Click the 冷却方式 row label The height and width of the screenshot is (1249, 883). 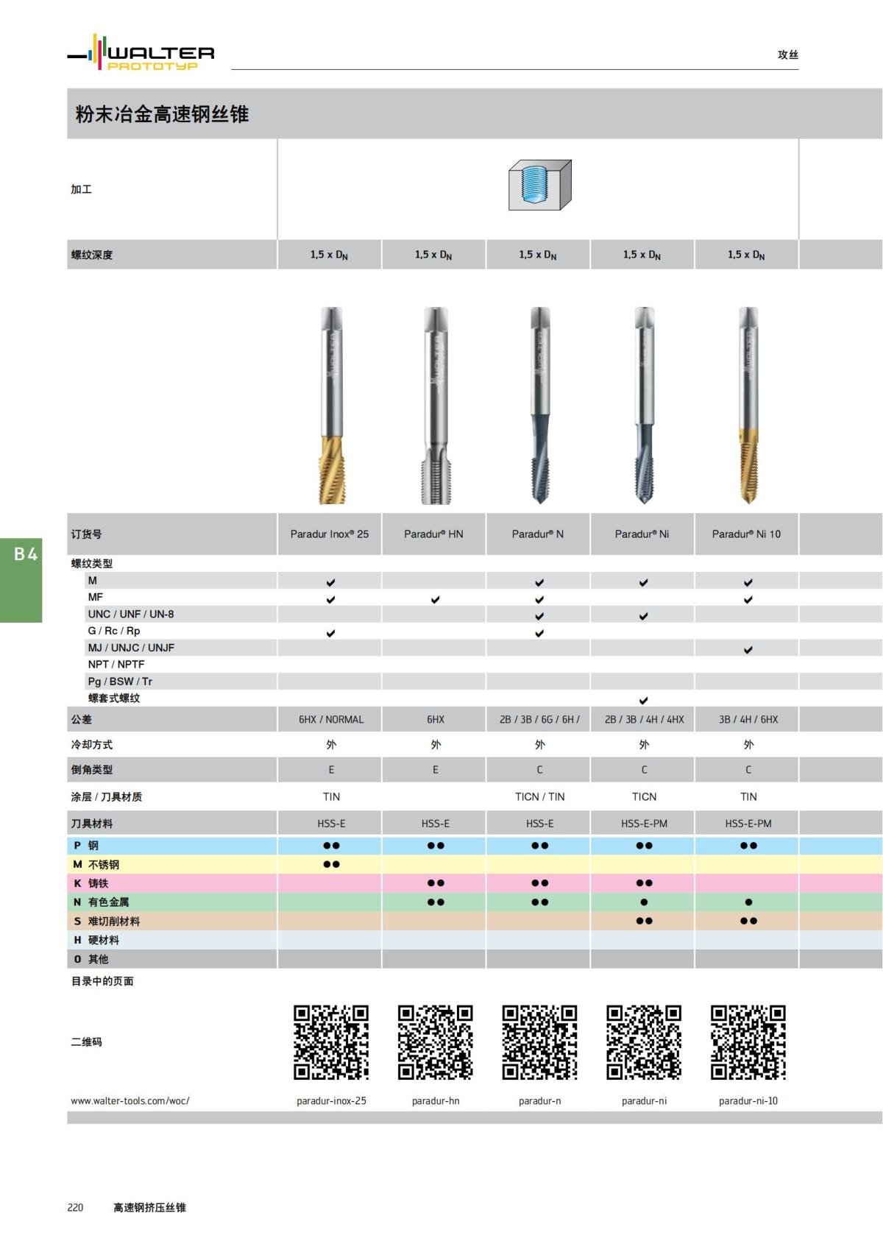92,745
